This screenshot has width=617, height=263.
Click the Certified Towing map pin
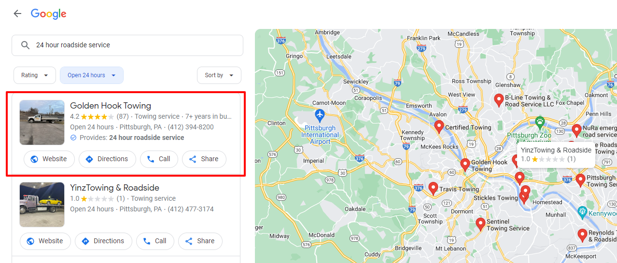(x=438, y=126)
